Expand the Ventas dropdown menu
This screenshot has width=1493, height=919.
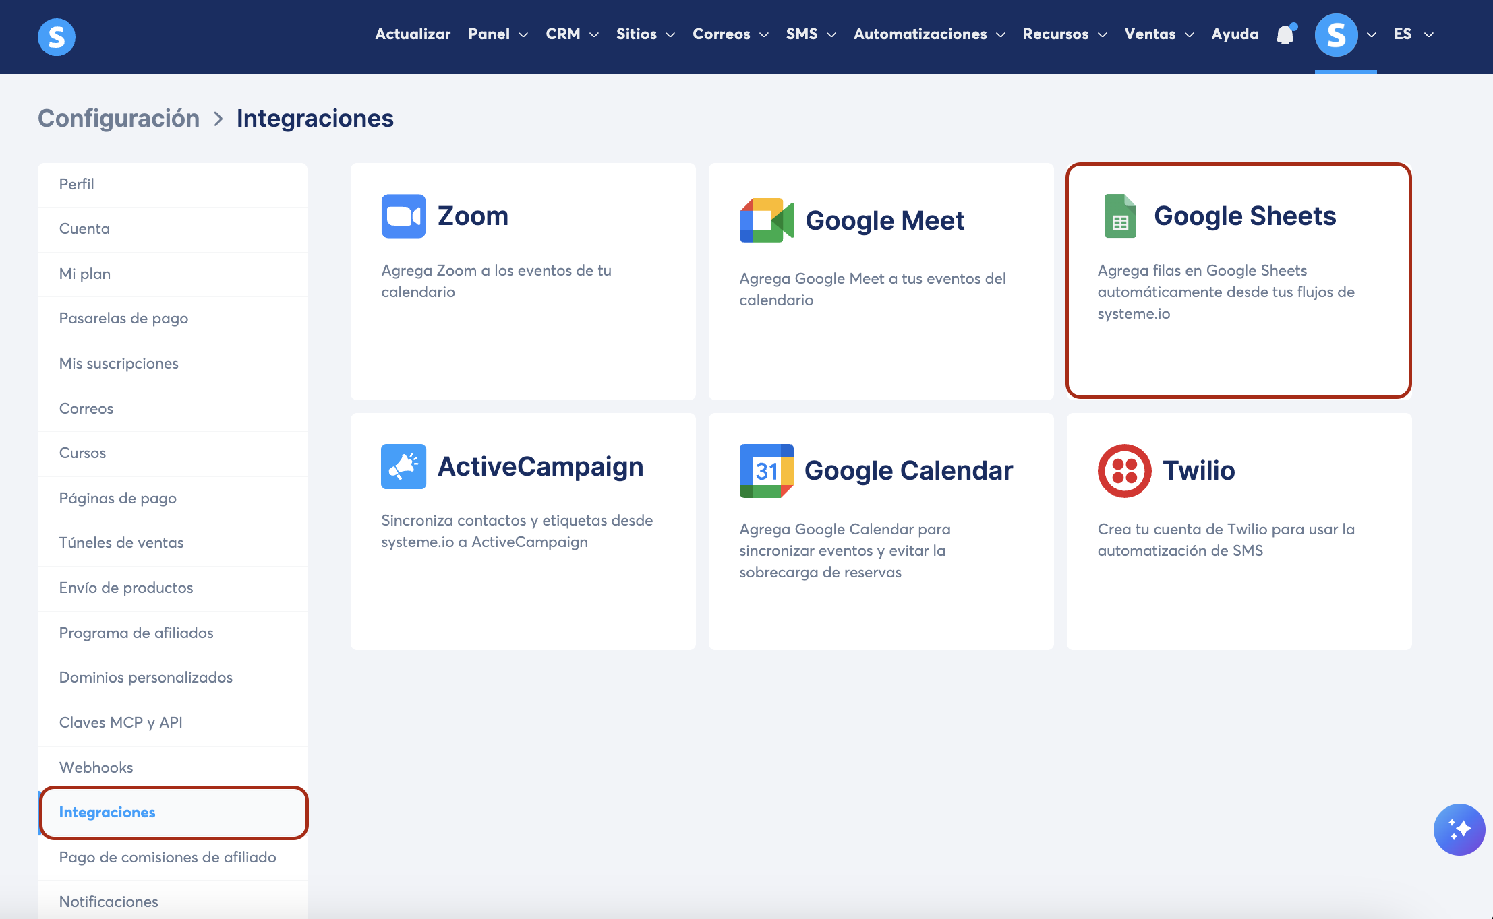pyautogui.click(x=1159, y=34)
